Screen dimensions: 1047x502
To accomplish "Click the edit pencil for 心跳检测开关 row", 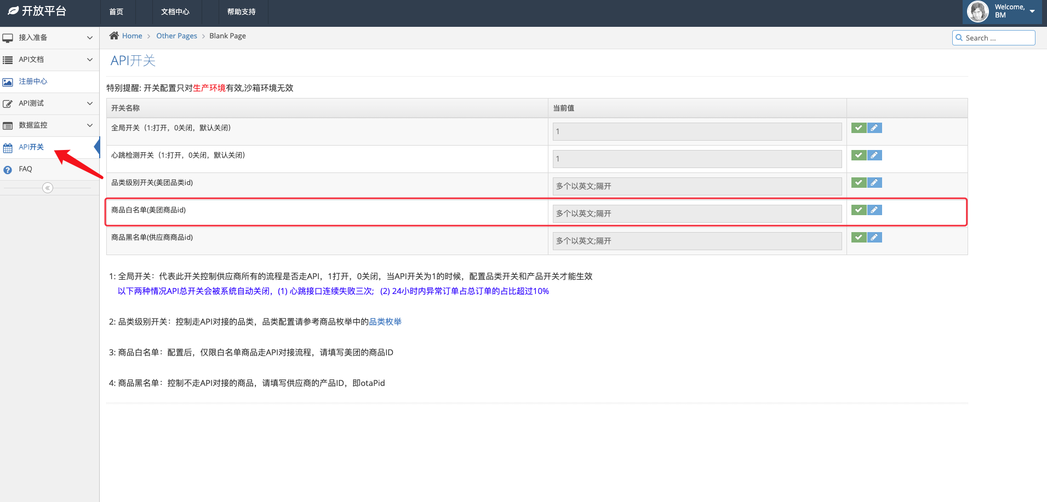I will click(x=874, y=155).
